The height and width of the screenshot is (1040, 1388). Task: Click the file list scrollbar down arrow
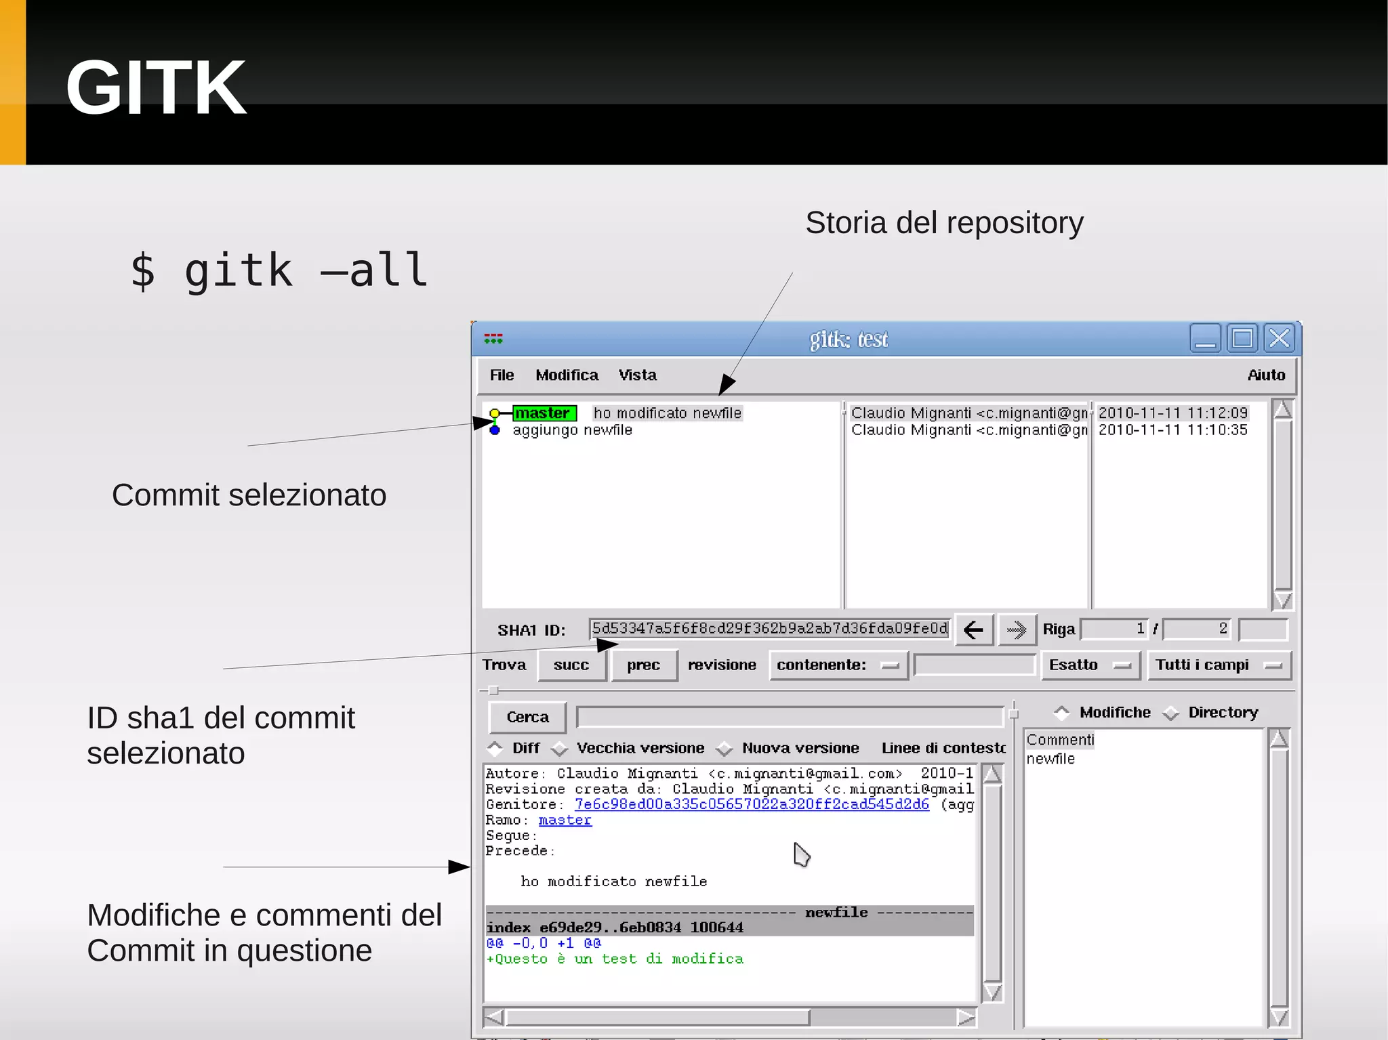[x=1279, y=1017]
